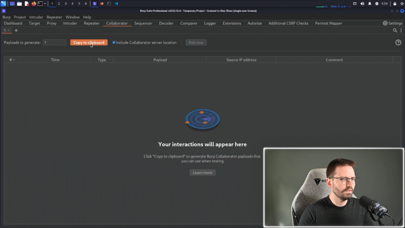The image size is (405, 228).
Task: Open the terminal emulator launcher icon
Action: 40,4
